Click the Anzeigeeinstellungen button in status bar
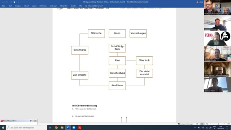Viewport: 231px width, 130px height. tap(186, 124)
